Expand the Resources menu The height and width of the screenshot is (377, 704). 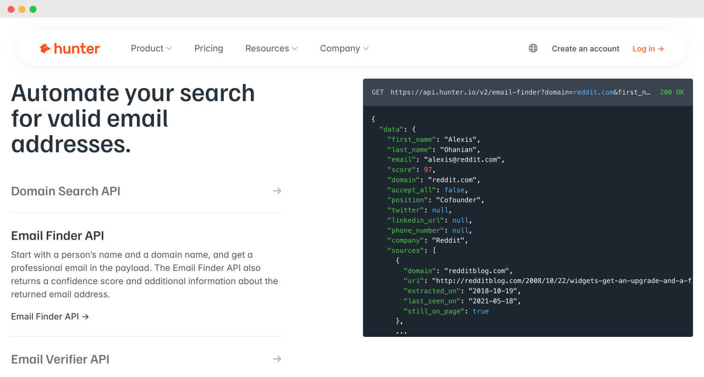click(x=271, y=48)
